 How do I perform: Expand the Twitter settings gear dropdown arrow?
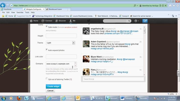[x=138, y=21]
